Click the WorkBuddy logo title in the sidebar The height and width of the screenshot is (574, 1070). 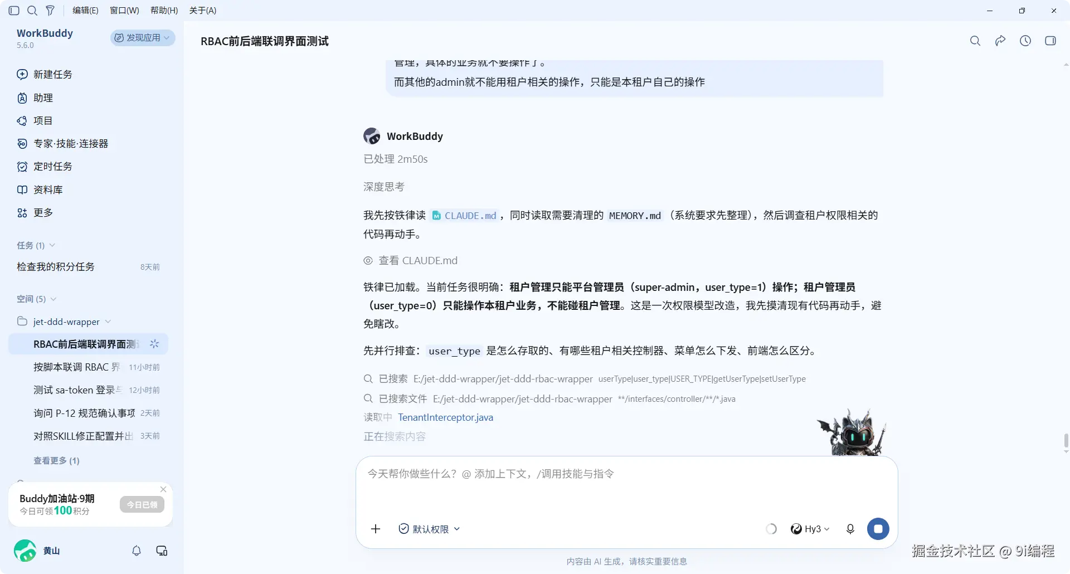coord(45,33)
